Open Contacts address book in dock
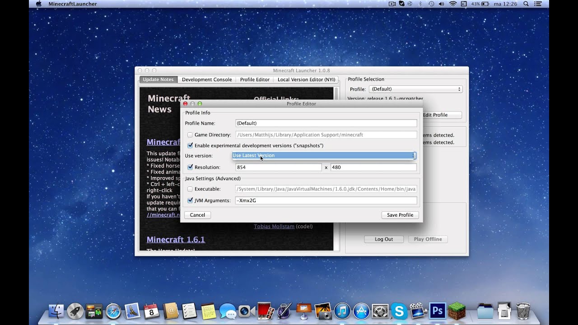The image size is (578, 325). [x=171, y=311]
